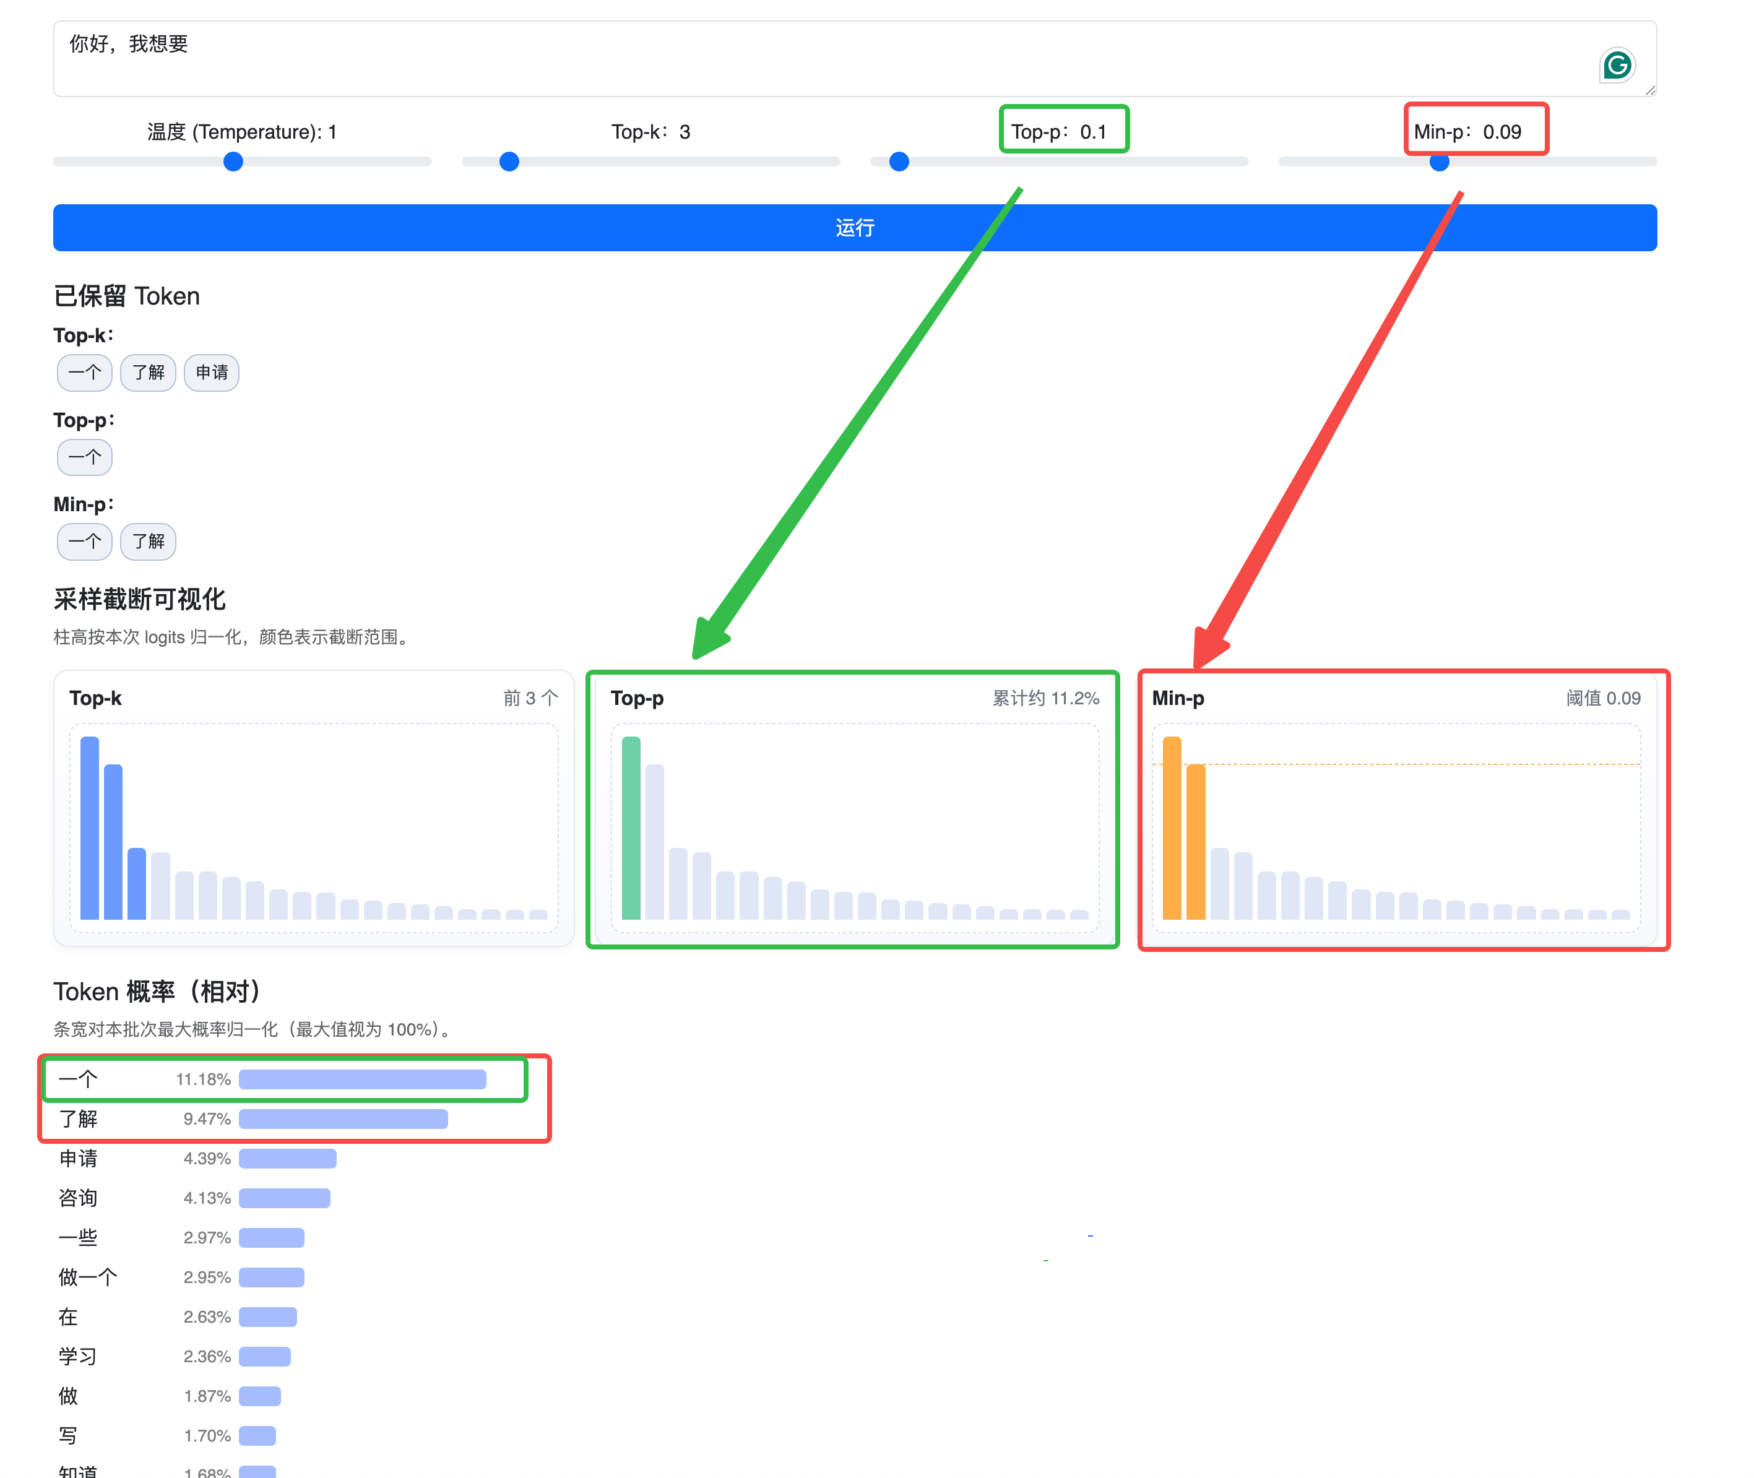Image resolution: width=1754 pixels, height=1478 pixels.
Task: Click the third blue bar in Top-k chart
Action: [137, 883]
